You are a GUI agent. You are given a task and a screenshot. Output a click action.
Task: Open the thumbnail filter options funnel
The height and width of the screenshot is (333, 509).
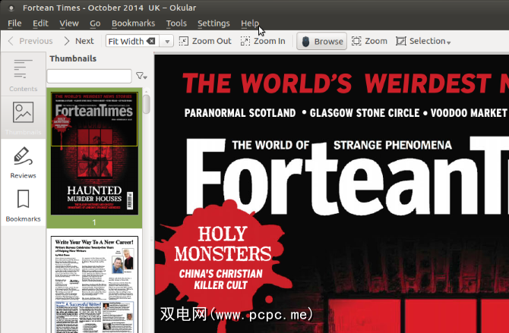pyautogui.click(x=141, y=76)
